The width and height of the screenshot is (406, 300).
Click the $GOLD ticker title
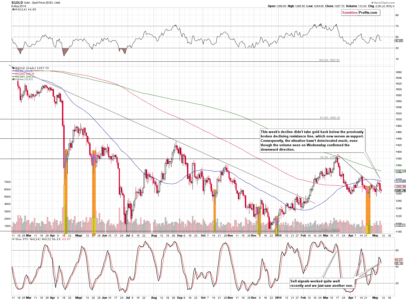[x=17, y=2]
